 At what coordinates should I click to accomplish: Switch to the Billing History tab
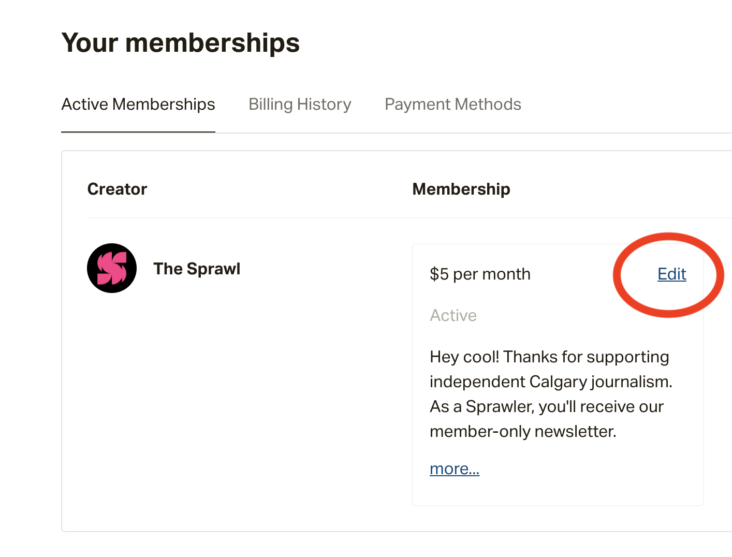coord(300,105)
